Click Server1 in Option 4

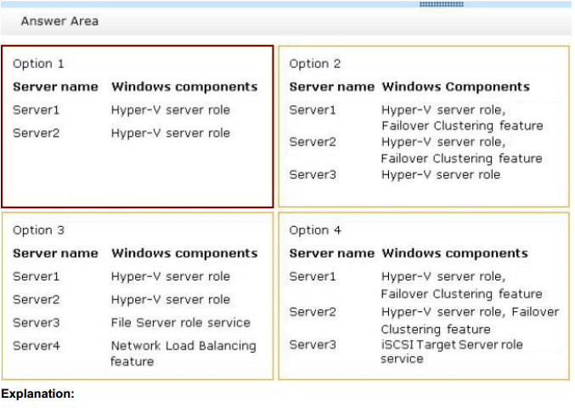point(313,277)
